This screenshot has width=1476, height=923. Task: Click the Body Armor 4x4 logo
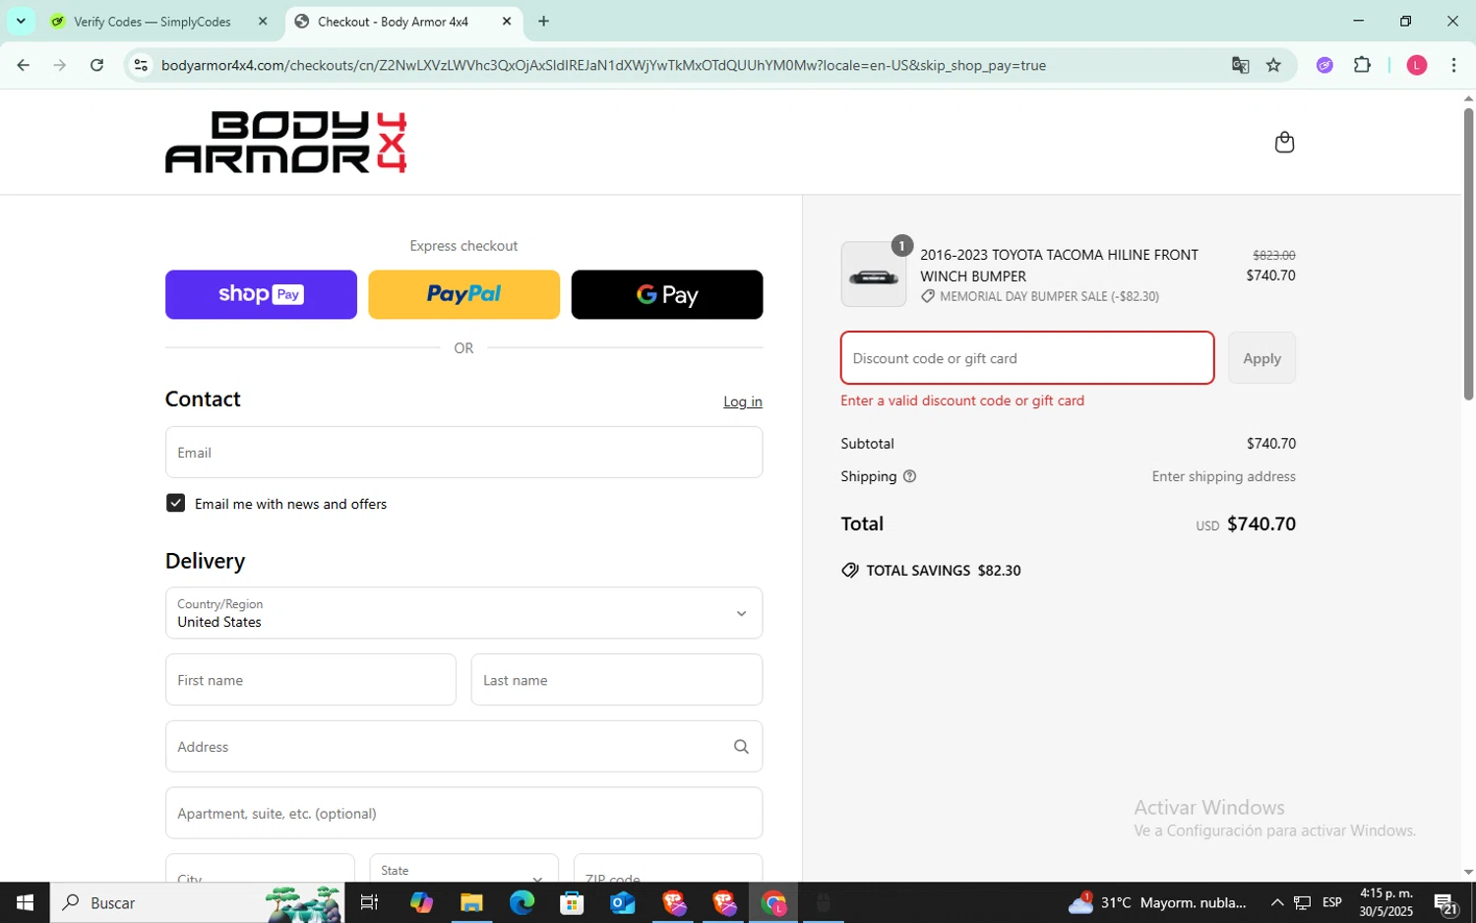(285, 142)
